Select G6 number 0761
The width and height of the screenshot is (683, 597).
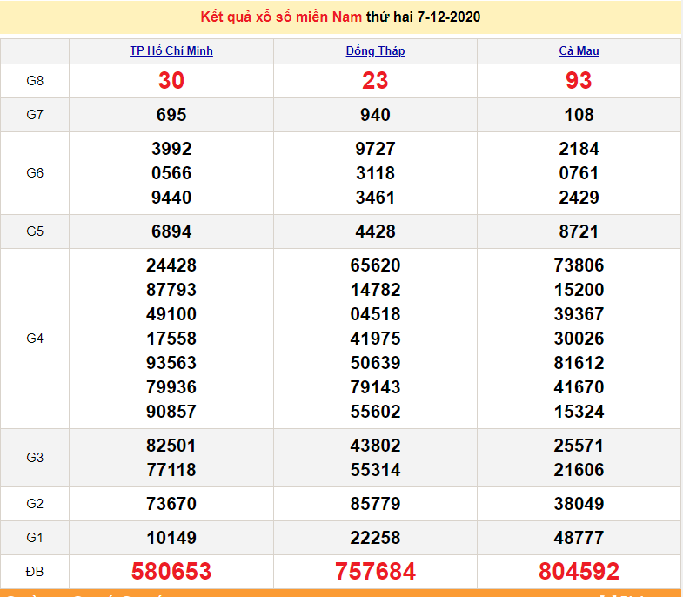tap(579, 173)
